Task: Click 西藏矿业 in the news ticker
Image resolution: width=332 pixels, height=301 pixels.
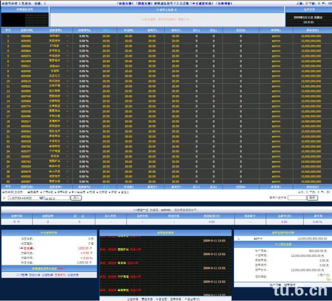Action: [123, 250]
